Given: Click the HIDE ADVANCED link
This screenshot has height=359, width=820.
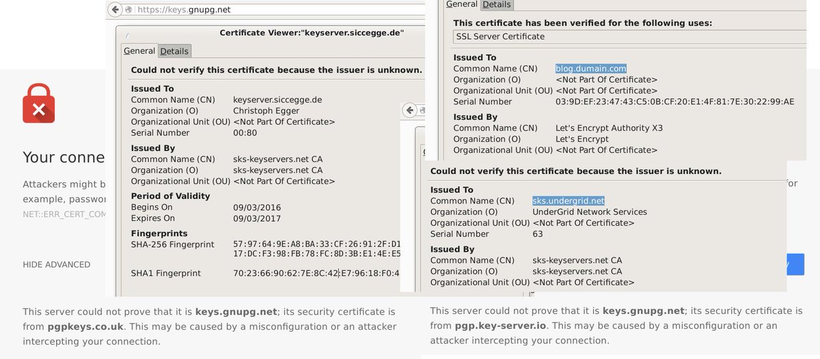Looking at the screenshot, I should 56,265.
